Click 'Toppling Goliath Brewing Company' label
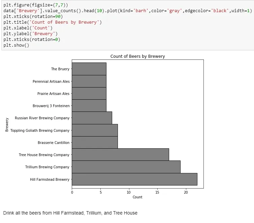 (40, 130)
